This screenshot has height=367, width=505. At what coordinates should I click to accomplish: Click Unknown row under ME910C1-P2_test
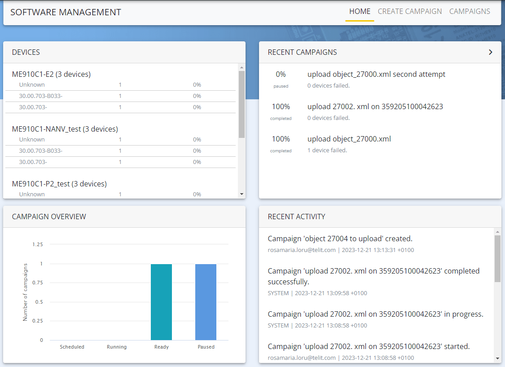(120, 194)
